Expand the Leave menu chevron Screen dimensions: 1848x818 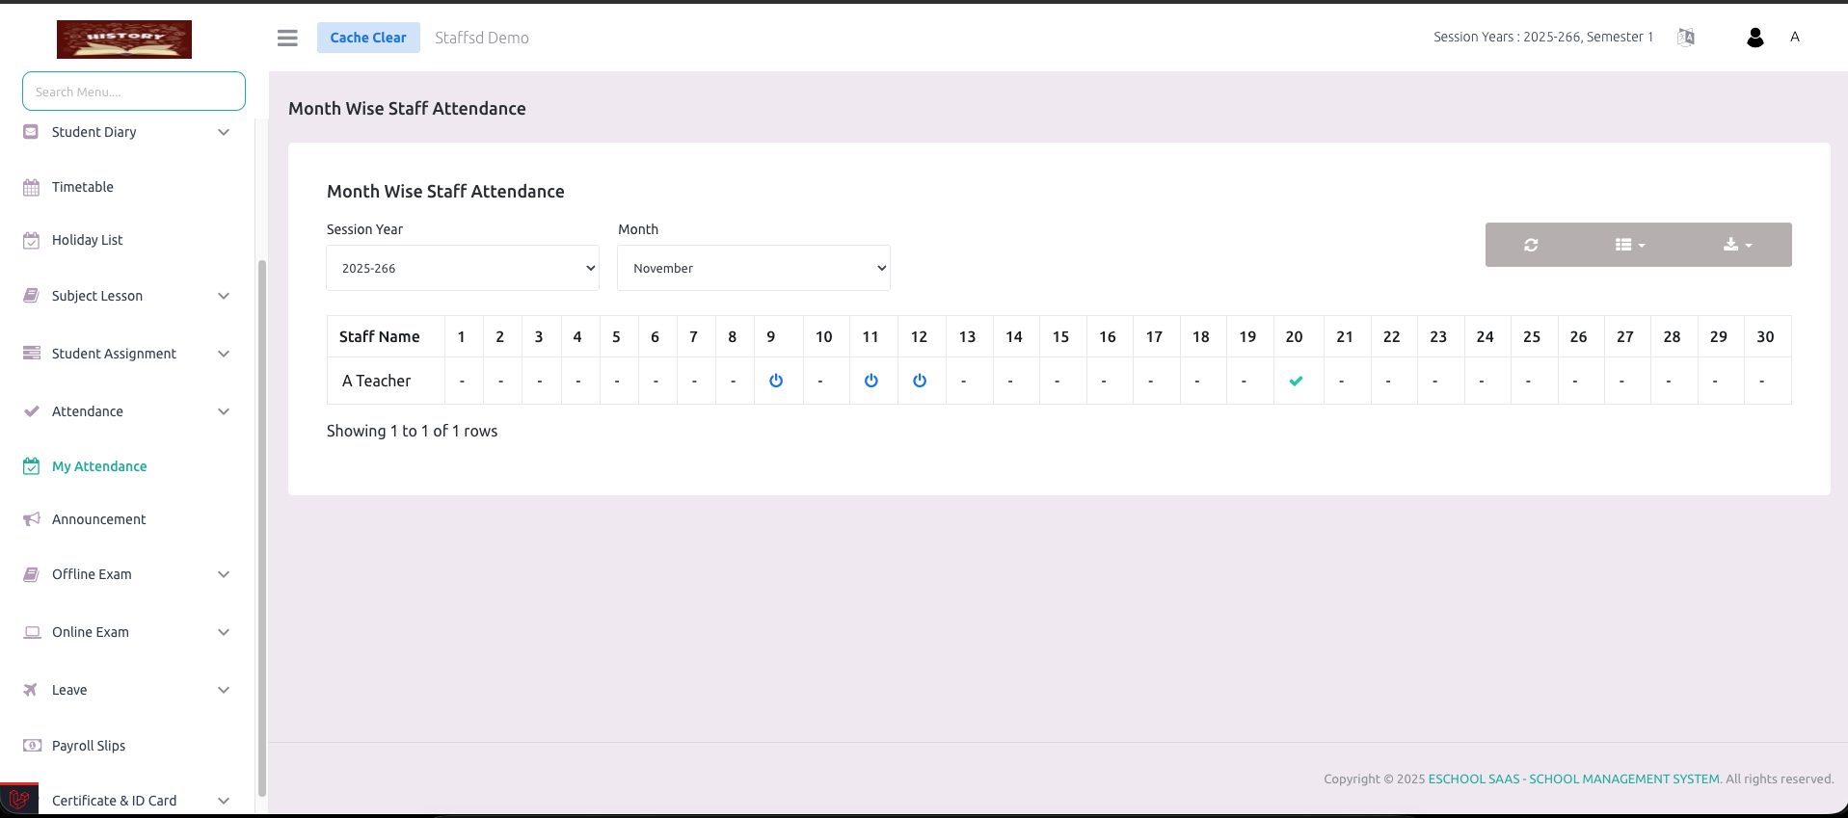point(224,690)
